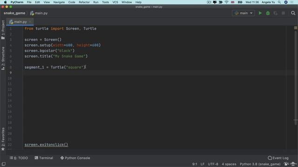Click the Terminal tool icon

pos(36,158)
